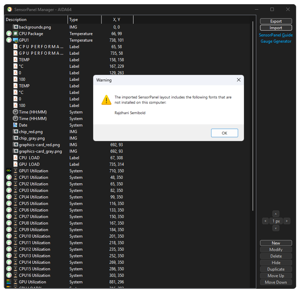This screenshot has height=293, width=301.
Task: Click the Move Up button
Action: pos(276,275)
